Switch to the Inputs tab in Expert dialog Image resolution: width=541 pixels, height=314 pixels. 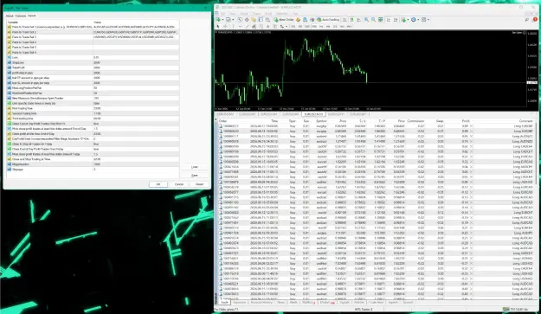pos(31,16)
